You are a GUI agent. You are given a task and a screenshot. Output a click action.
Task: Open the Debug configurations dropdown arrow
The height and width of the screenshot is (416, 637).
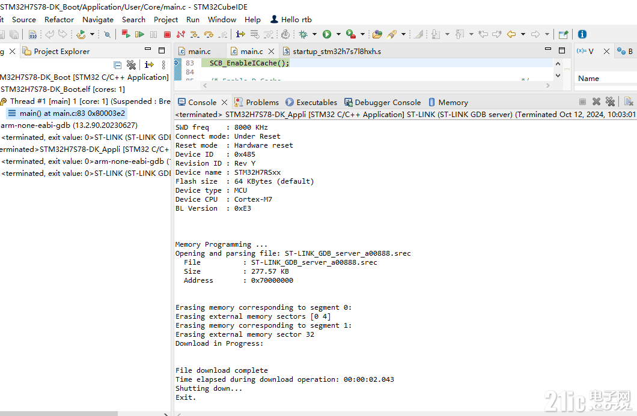314,34
